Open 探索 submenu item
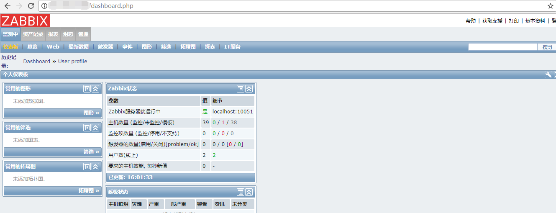This screenshot has width=556, height=213. click(210, 47)
